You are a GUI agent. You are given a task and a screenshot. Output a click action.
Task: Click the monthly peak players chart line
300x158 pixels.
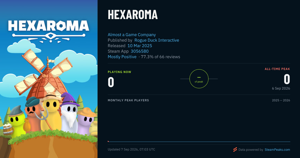[x=199, y=142]
